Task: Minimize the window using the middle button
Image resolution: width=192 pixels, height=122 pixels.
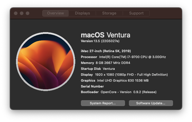Action: tap(22, 13)
